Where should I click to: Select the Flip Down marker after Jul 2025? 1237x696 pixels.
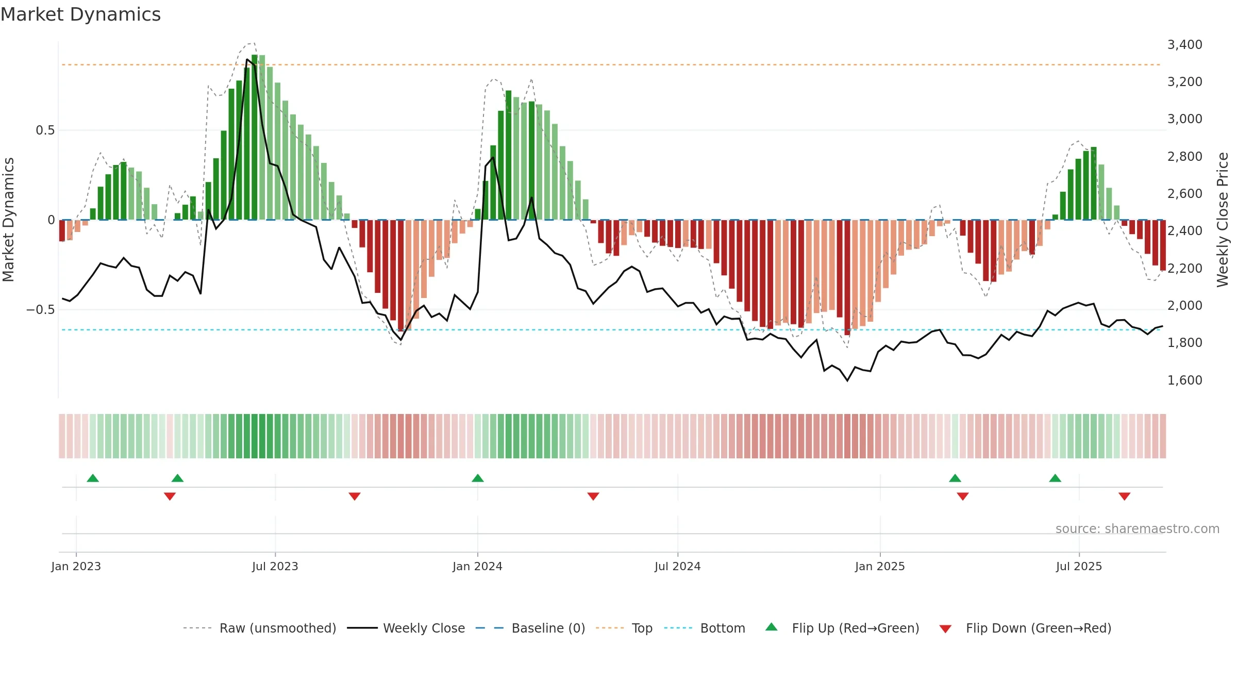pyautogui.click(x=1125, y=496)
